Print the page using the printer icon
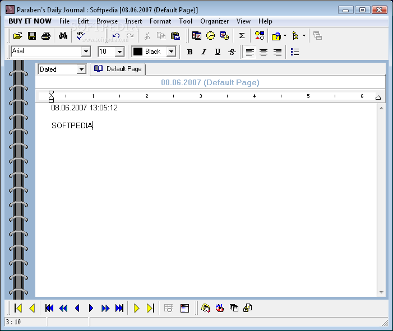The image size is (393, 331). (x=46, y=36)
